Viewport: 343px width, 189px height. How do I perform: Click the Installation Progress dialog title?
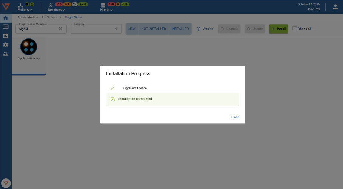click(x=128, y=73)
